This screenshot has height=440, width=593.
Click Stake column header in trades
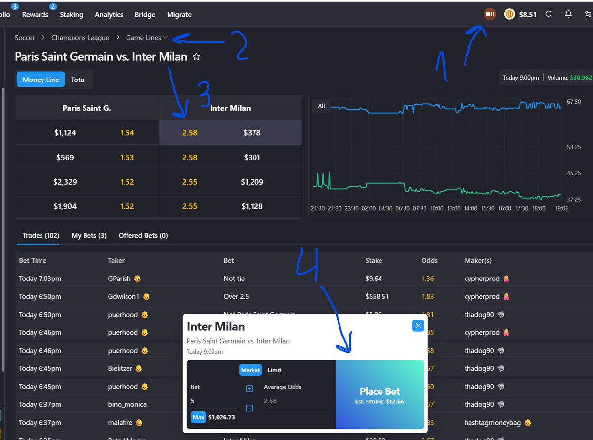(374, 260)
